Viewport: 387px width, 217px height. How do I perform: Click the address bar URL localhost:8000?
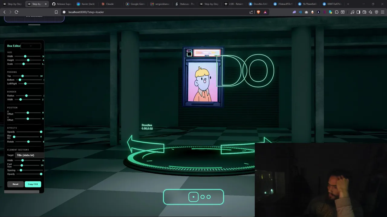point(86,12)
